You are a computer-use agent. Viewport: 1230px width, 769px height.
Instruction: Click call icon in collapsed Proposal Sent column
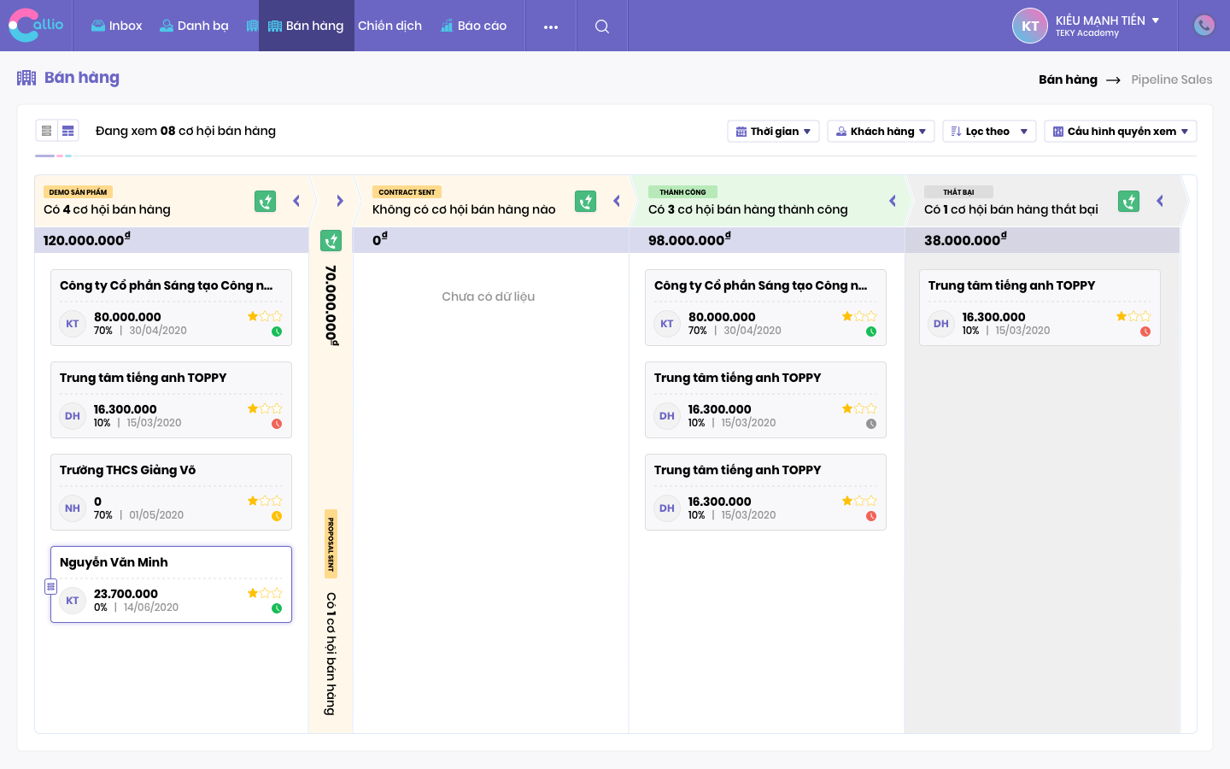coord(331,241)
